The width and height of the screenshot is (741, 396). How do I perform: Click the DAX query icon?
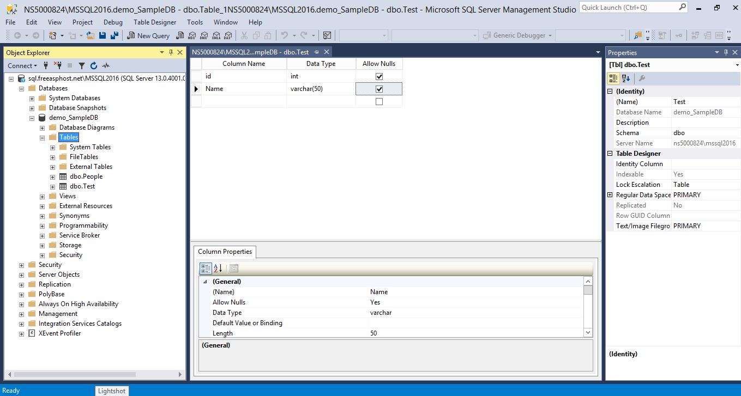228,35
